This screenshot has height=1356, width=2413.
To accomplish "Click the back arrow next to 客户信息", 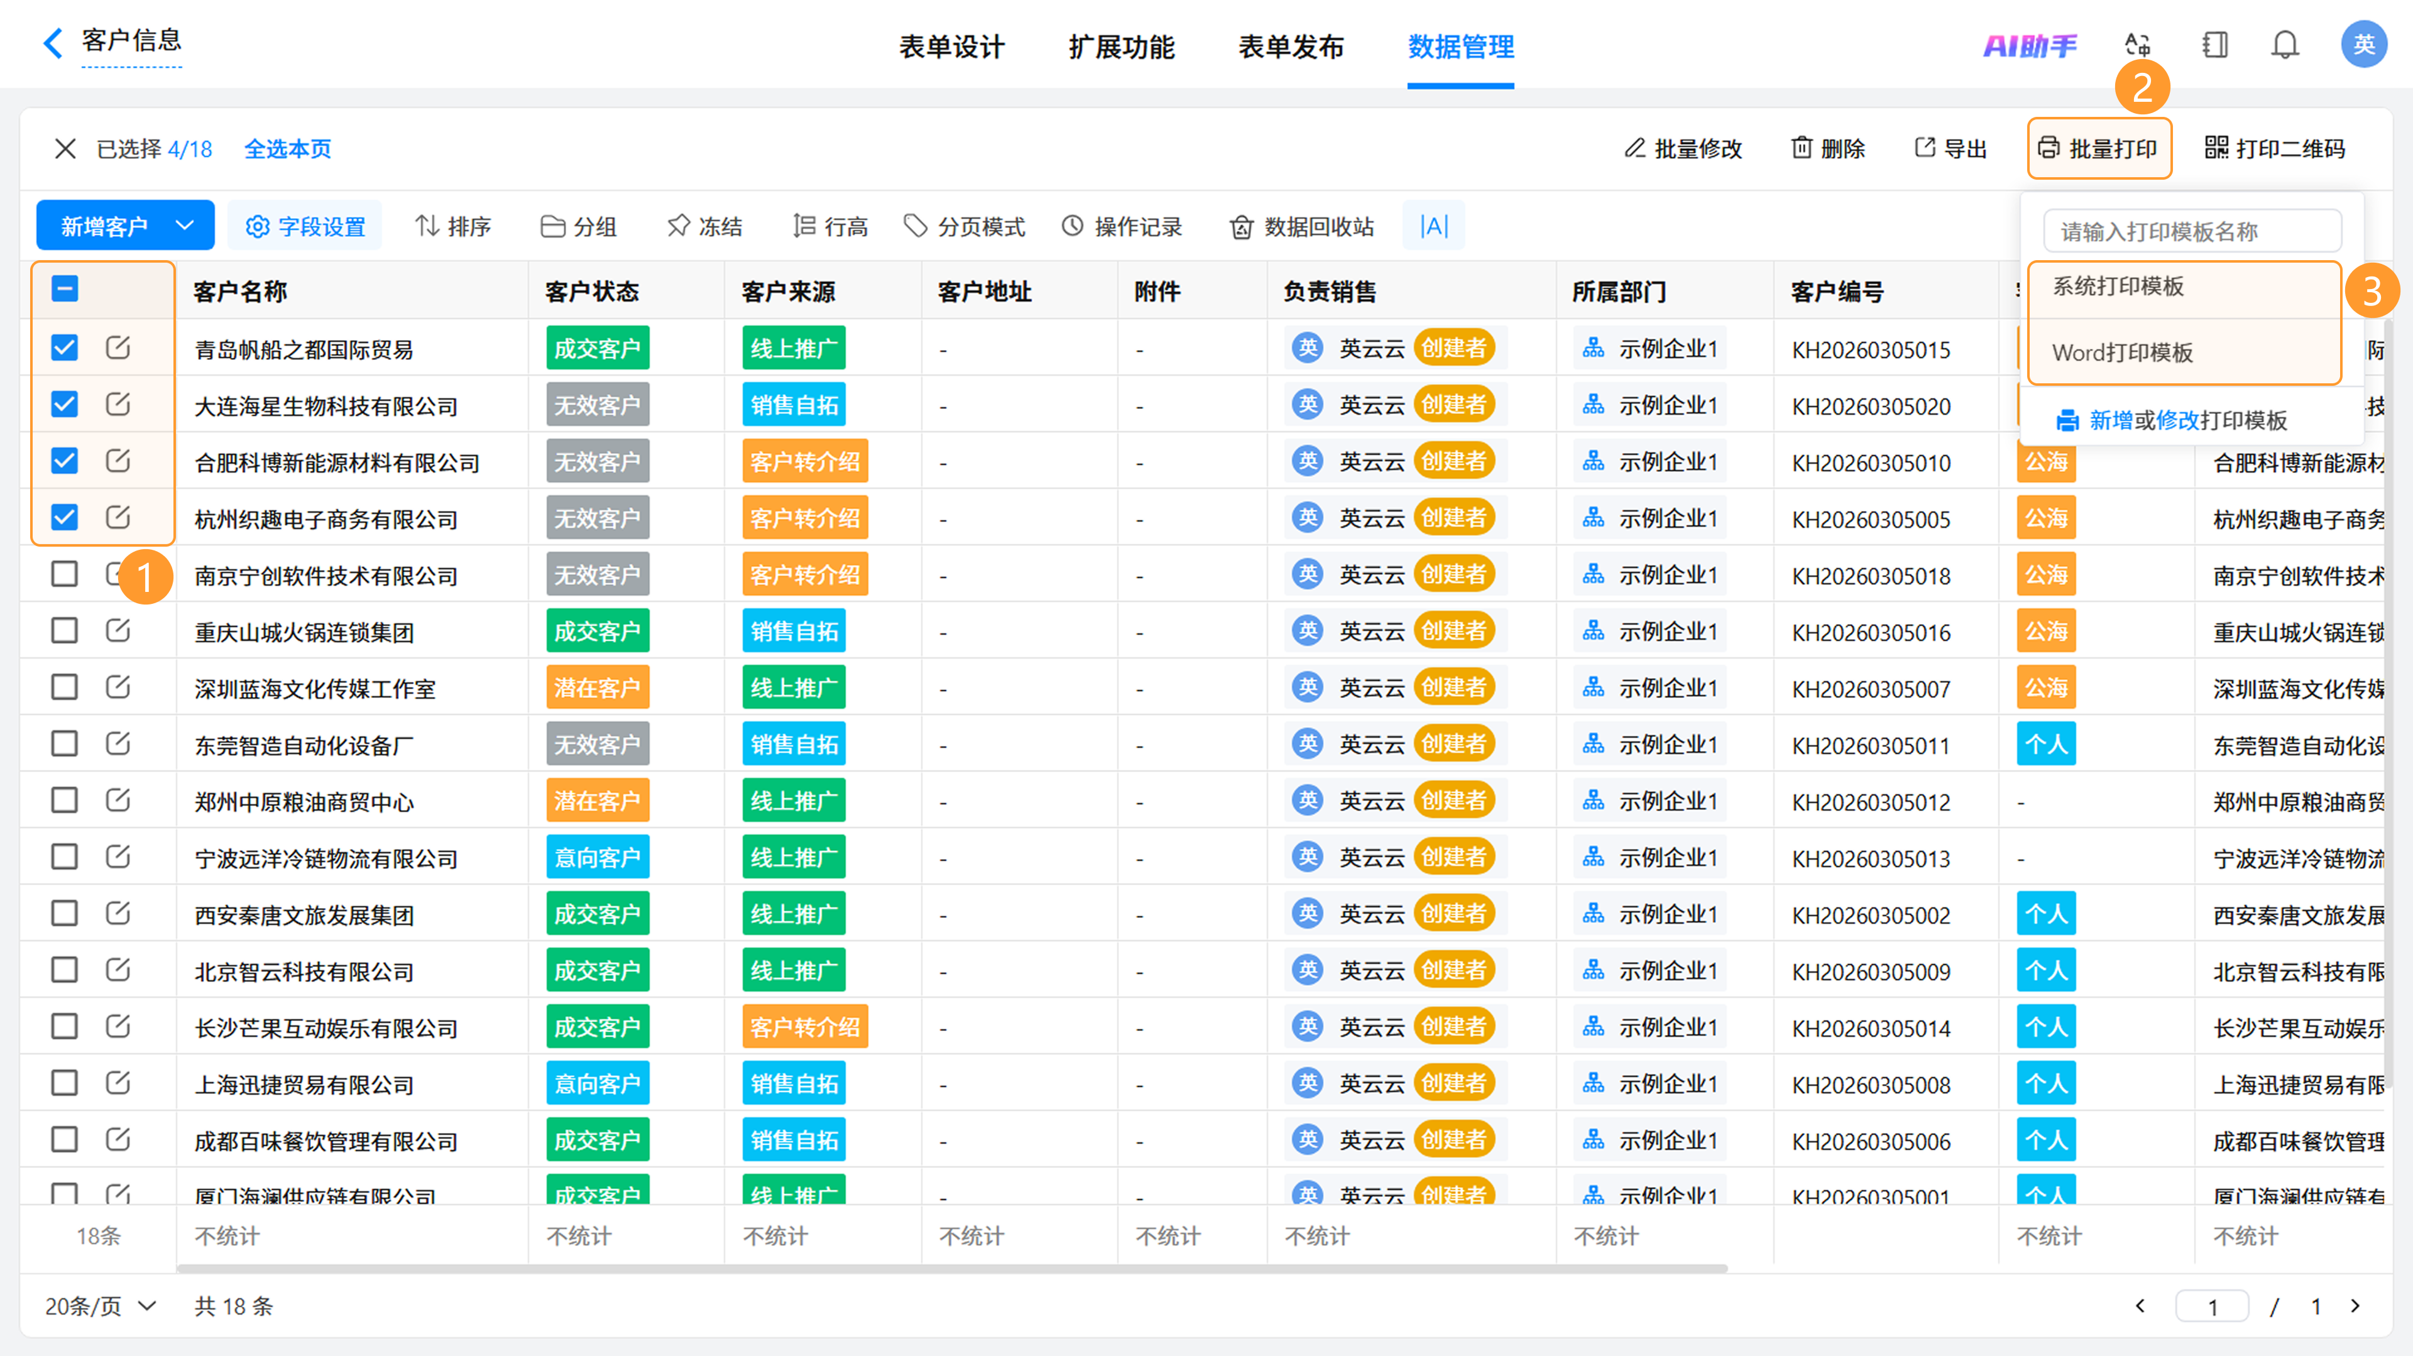I will tap(53, 43).
